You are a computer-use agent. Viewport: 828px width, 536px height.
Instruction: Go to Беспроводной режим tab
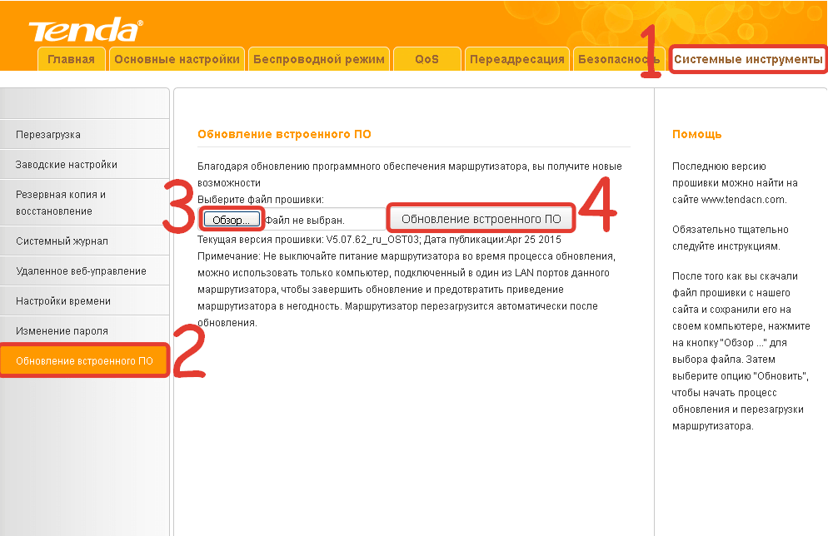point(319,59)
